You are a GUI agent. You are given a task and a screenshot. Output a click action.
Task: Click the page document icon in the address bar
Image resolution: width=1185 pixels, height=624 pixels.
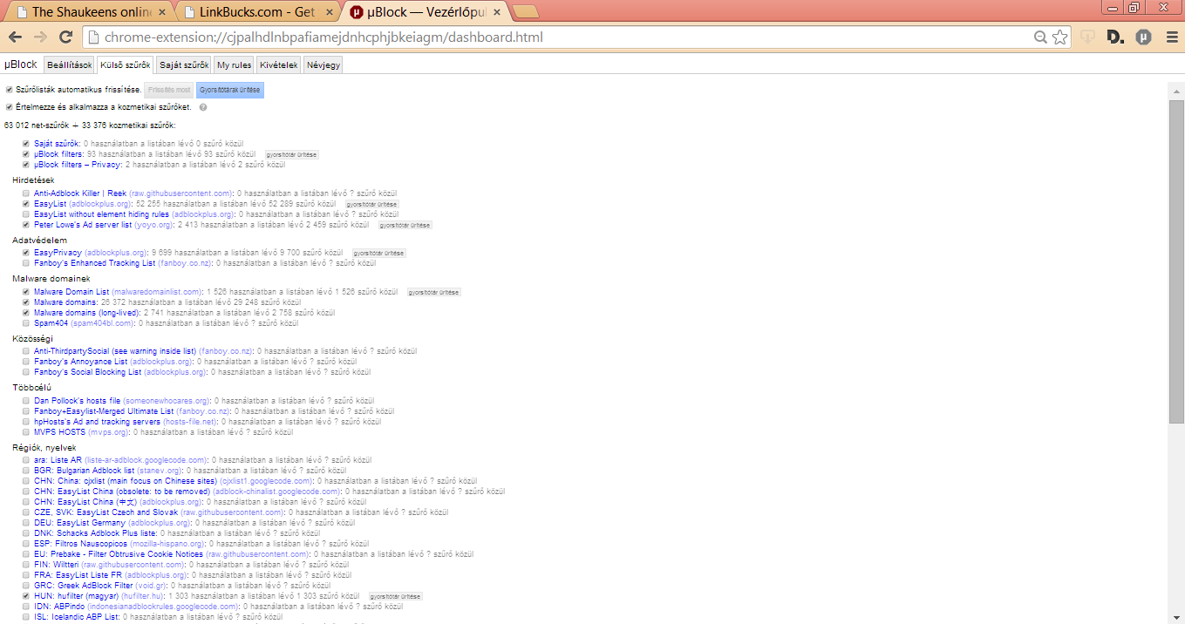(x=93, y=37)
